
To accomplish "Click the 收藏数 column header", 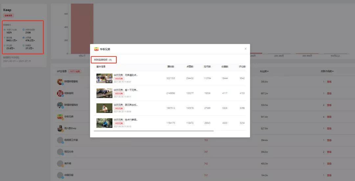I will (x=225, y=67).
